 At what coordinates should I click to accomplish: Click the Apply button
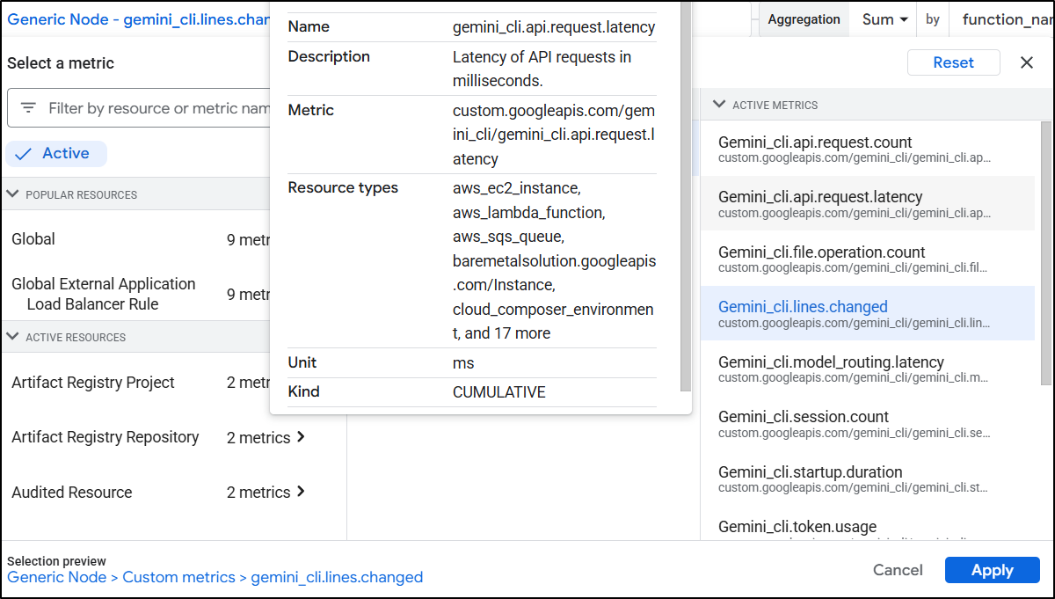click(x=992, y=570)
